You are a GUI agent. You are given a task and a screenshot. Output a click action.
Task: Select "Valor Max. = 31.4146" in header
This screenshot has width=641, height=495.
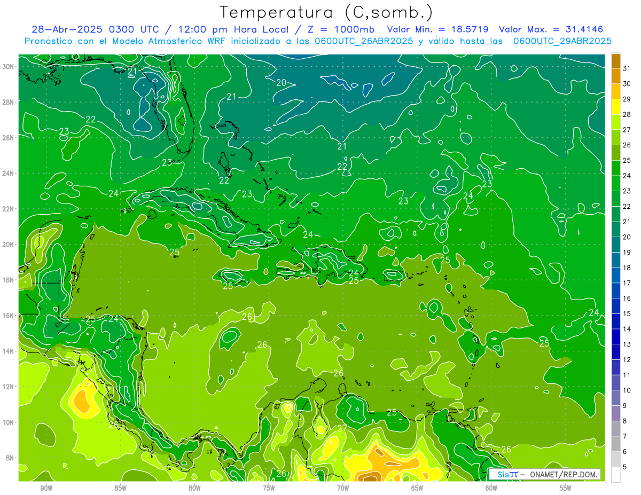click(x=552, y=29)
